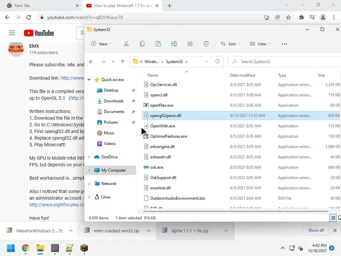Open the View dropdown menu

pos(260,44)
